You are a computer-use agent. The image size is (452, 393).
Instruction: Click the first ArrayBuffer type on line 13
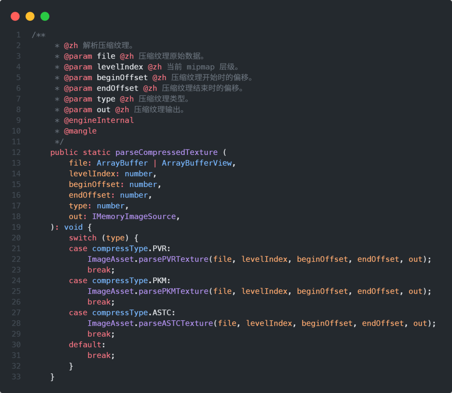coord(122,163)
